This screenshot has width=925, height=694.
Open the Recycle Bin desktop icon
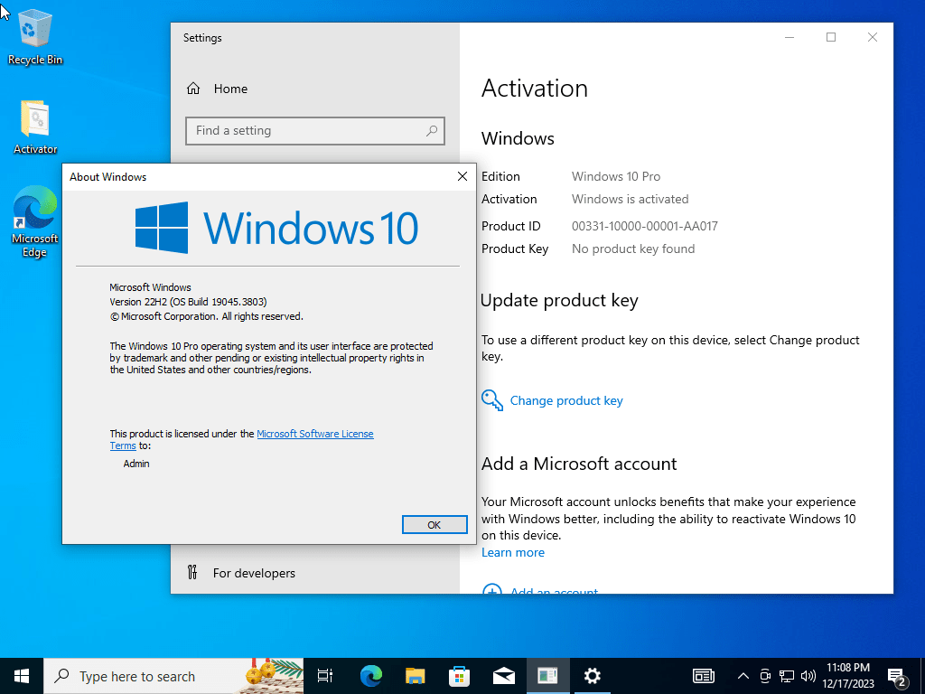click(35, 37)
